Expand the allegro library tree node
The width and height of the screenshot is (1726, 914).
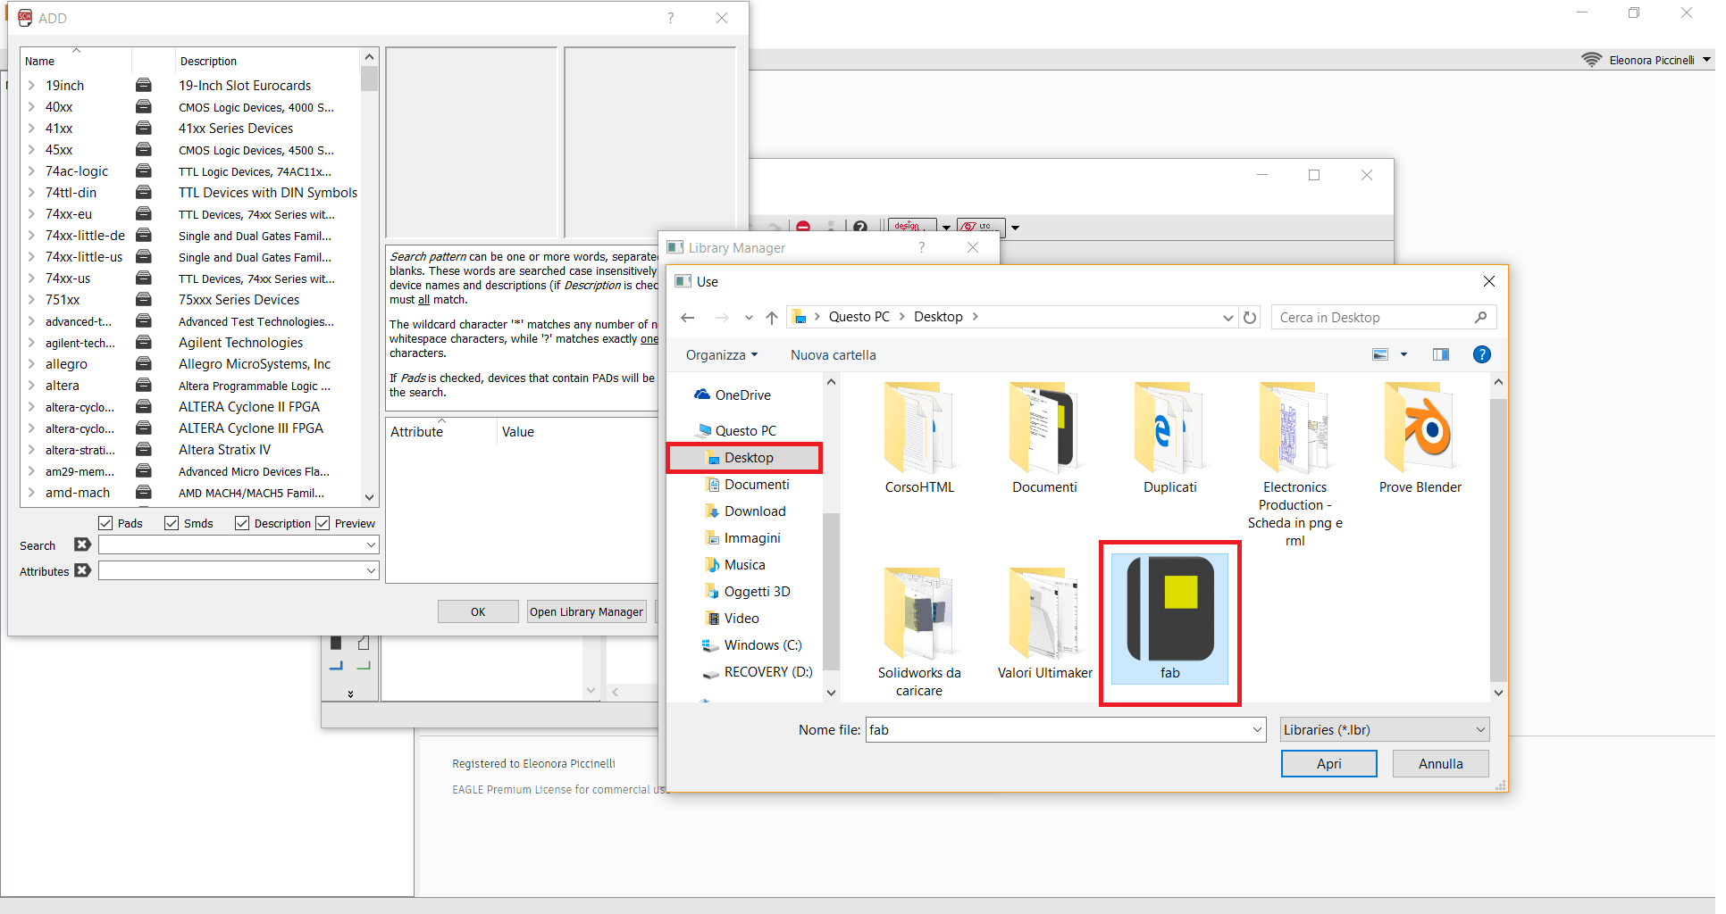tap(31, 363)
